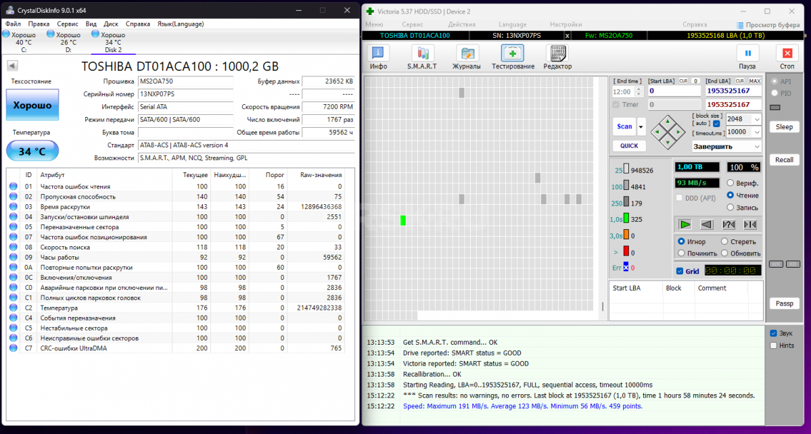This screenshot has width=811, height=434.
Task: Select the Обновить radio button
Action: point(724,253)
